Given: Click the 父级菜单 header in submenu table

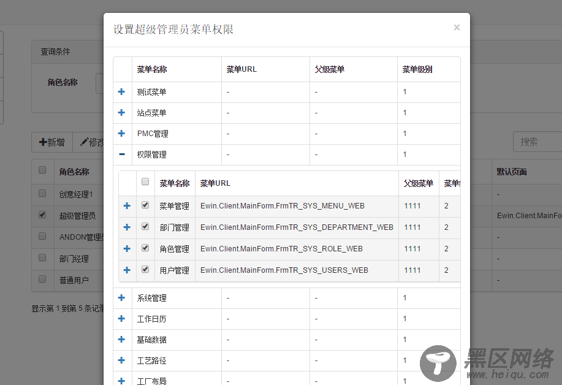Looking at the screenshot, I should pyautogui.click(x=418, y=183).
